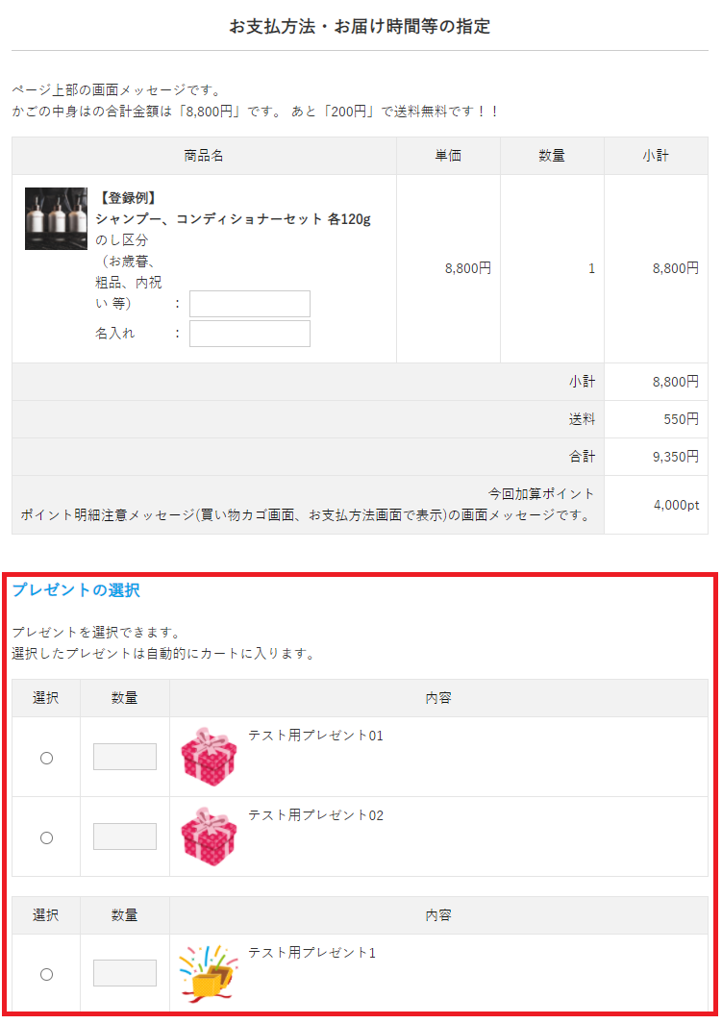Image resolution: width=722 pixels, height=1024 pixels.
Task: Click the テスト用プレゼント02 label text
Action: 315,815
